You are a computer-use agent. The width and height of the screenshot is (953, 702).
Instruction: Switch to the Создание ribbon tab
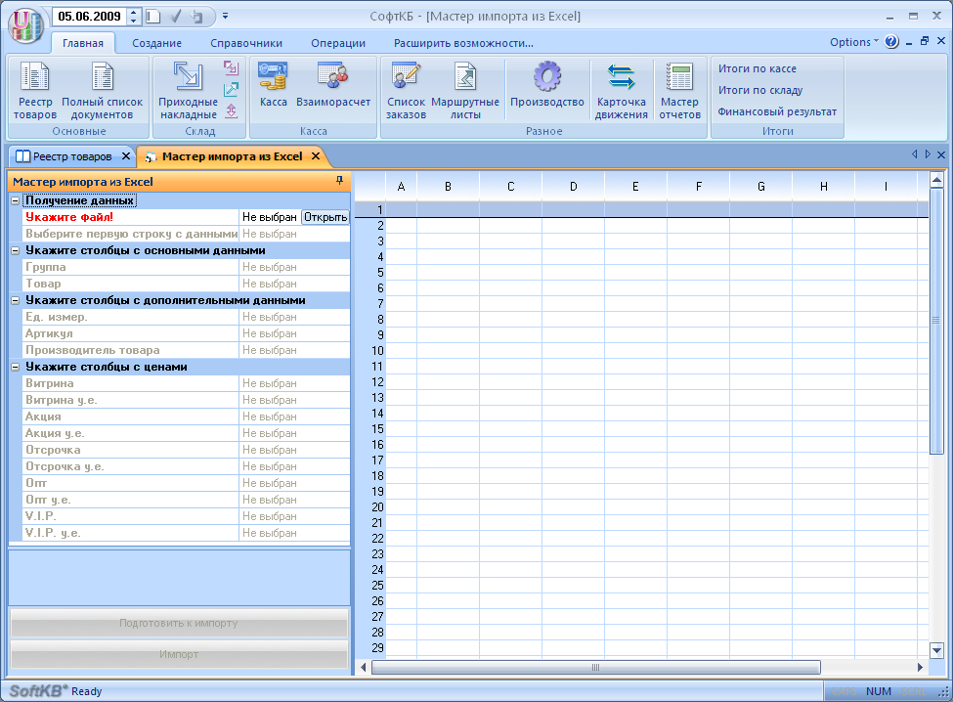[156, 43]
